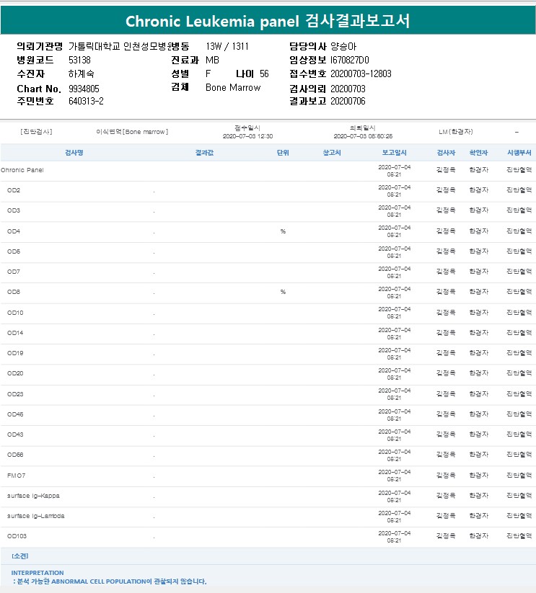The width and height of the screenshot is (536, 593).
Task: Click the [소견] section heading
Action: coord(20,556)
